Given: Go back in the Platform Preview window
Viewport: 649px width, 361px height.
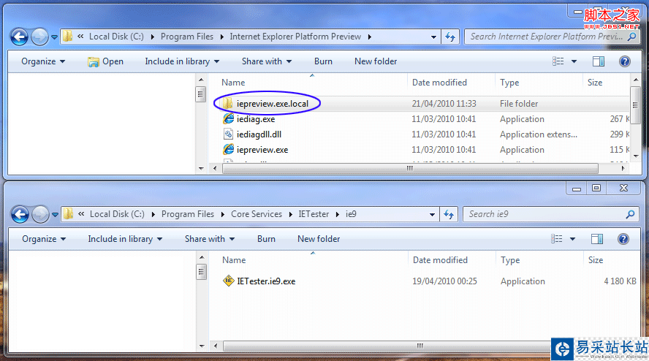Looking at the screenshot, I should (x=19, y=37).
